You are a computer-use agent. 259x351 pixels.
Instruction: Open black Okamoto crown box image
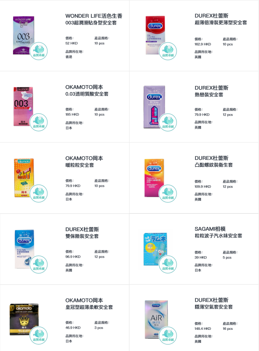[x=24, y=319]
